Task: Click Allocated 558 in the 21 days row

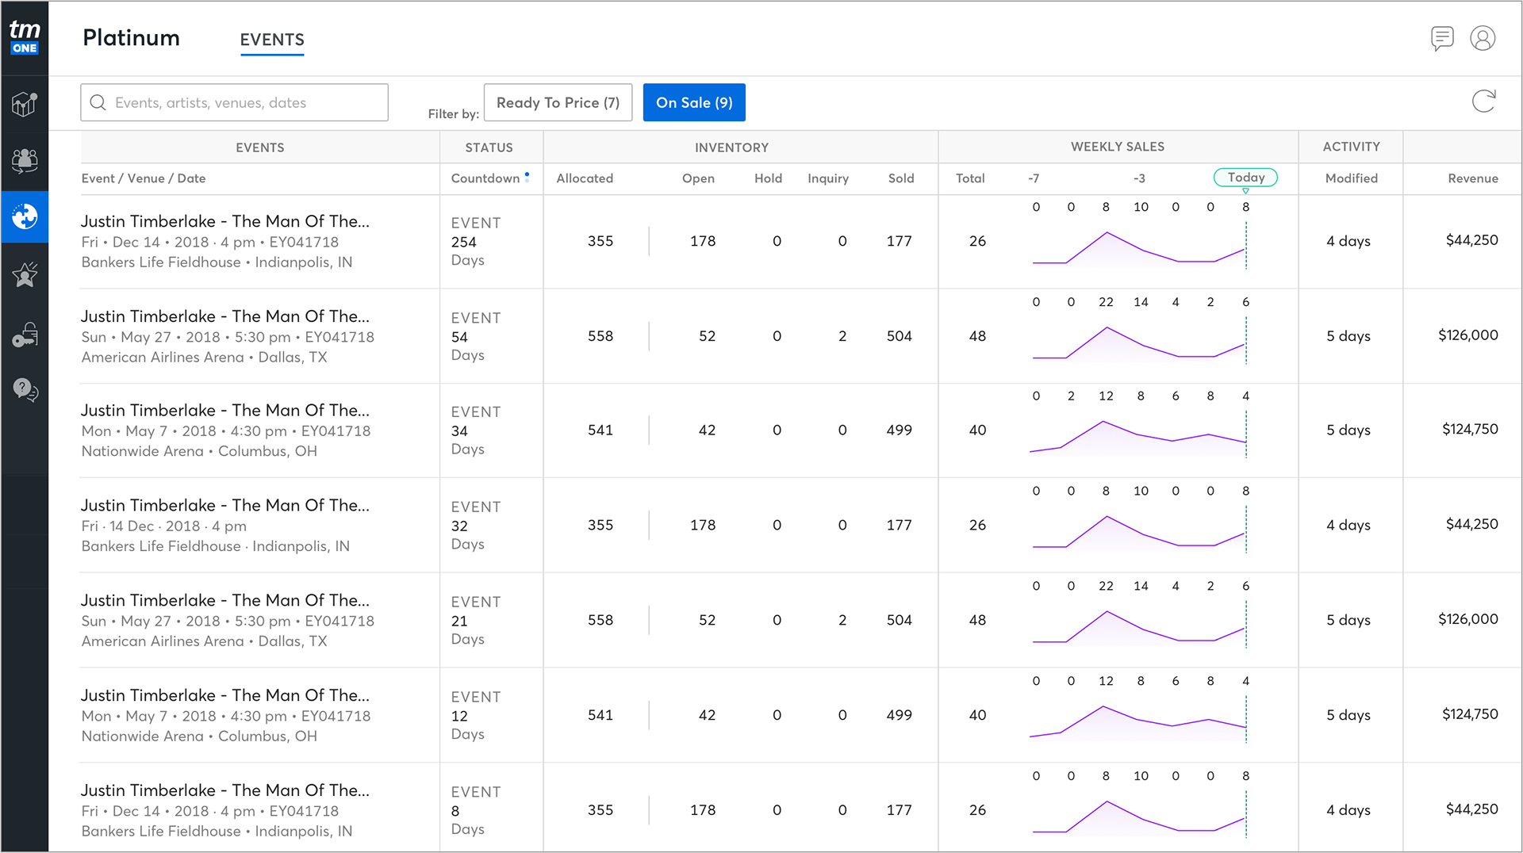Action: pos(600,621)
